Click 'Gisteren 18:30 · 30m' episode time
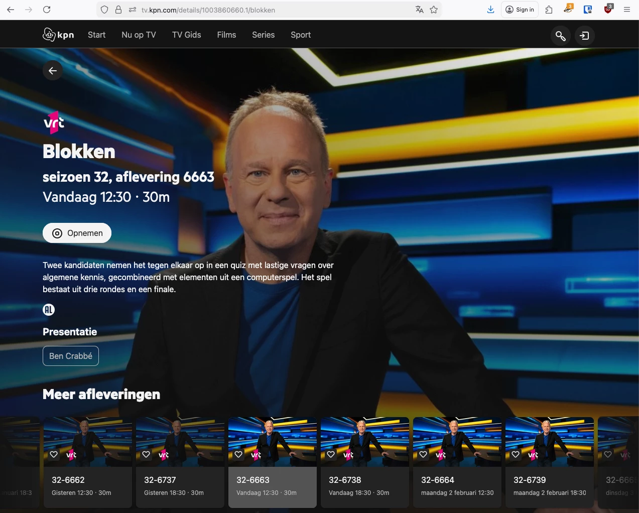 [174, 493]
